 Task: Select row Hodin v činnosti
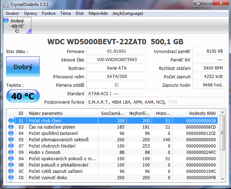click(x=113, y=152)
